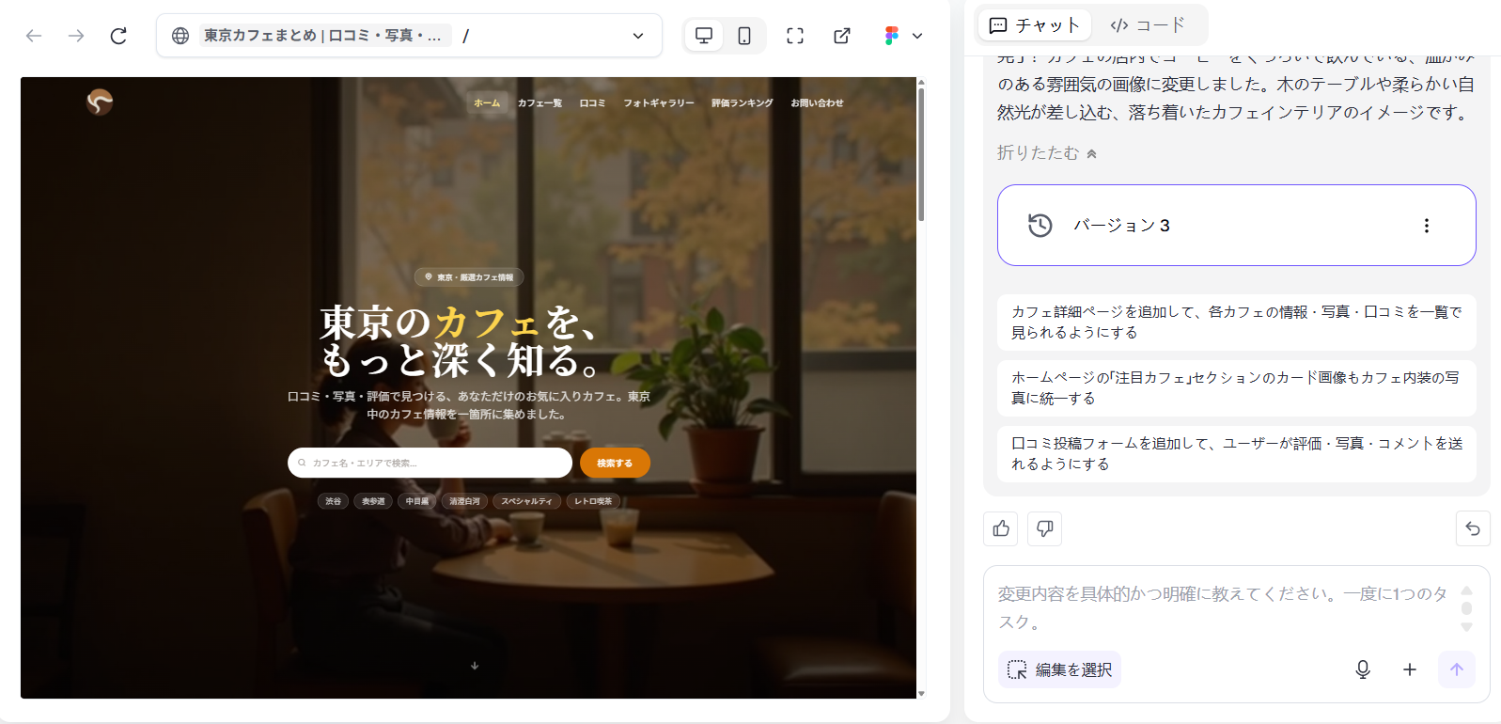Enter fullscreen preview
Viewport: 1501px width, 724px height.
(x=795, y=36)
